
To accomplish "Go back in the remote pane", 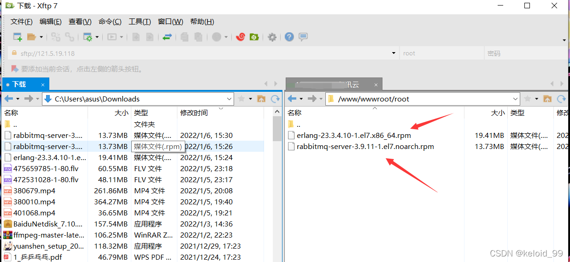I will (292, 99).
